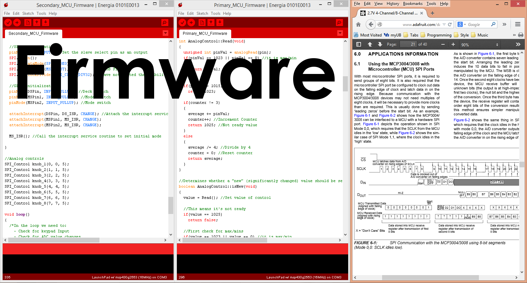Image resolution: width=527 pixels, height=283 pixels.
Task: Open Firefox History menu
Action: click(x=393, y=4)
